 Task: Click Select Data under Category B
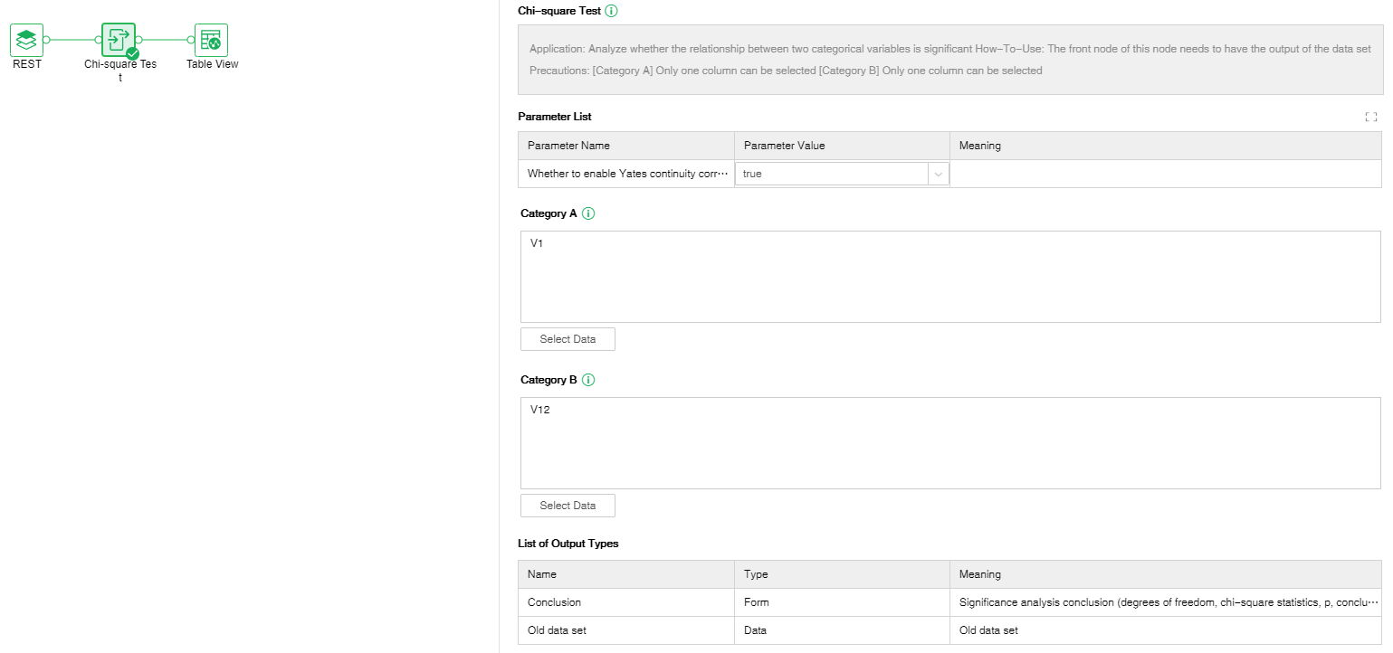[x=568, y=506]
